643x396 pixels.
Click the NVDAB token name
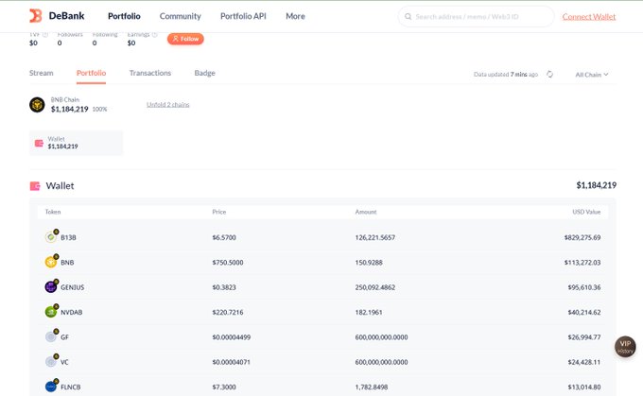71,313
